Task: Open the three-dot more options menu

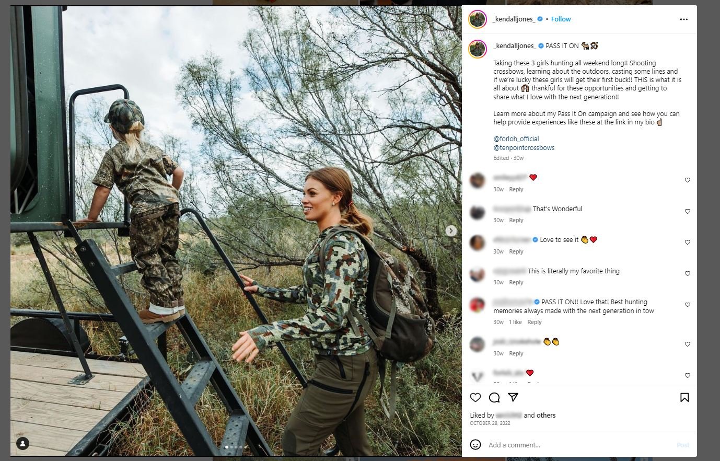Action: [x=684, y=19]
